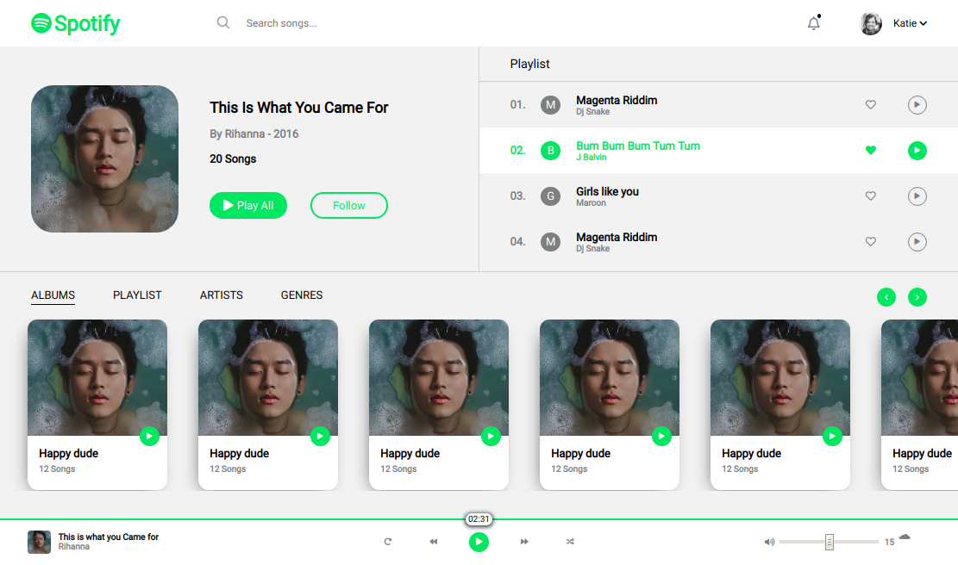This screenshot has height=565, width=958.
Task: Click the Spotify logo
Action: pos(76,23)
